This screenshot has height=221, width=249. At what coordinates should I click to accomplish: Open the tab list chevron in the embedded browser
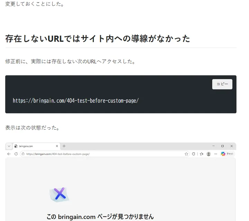9,146
